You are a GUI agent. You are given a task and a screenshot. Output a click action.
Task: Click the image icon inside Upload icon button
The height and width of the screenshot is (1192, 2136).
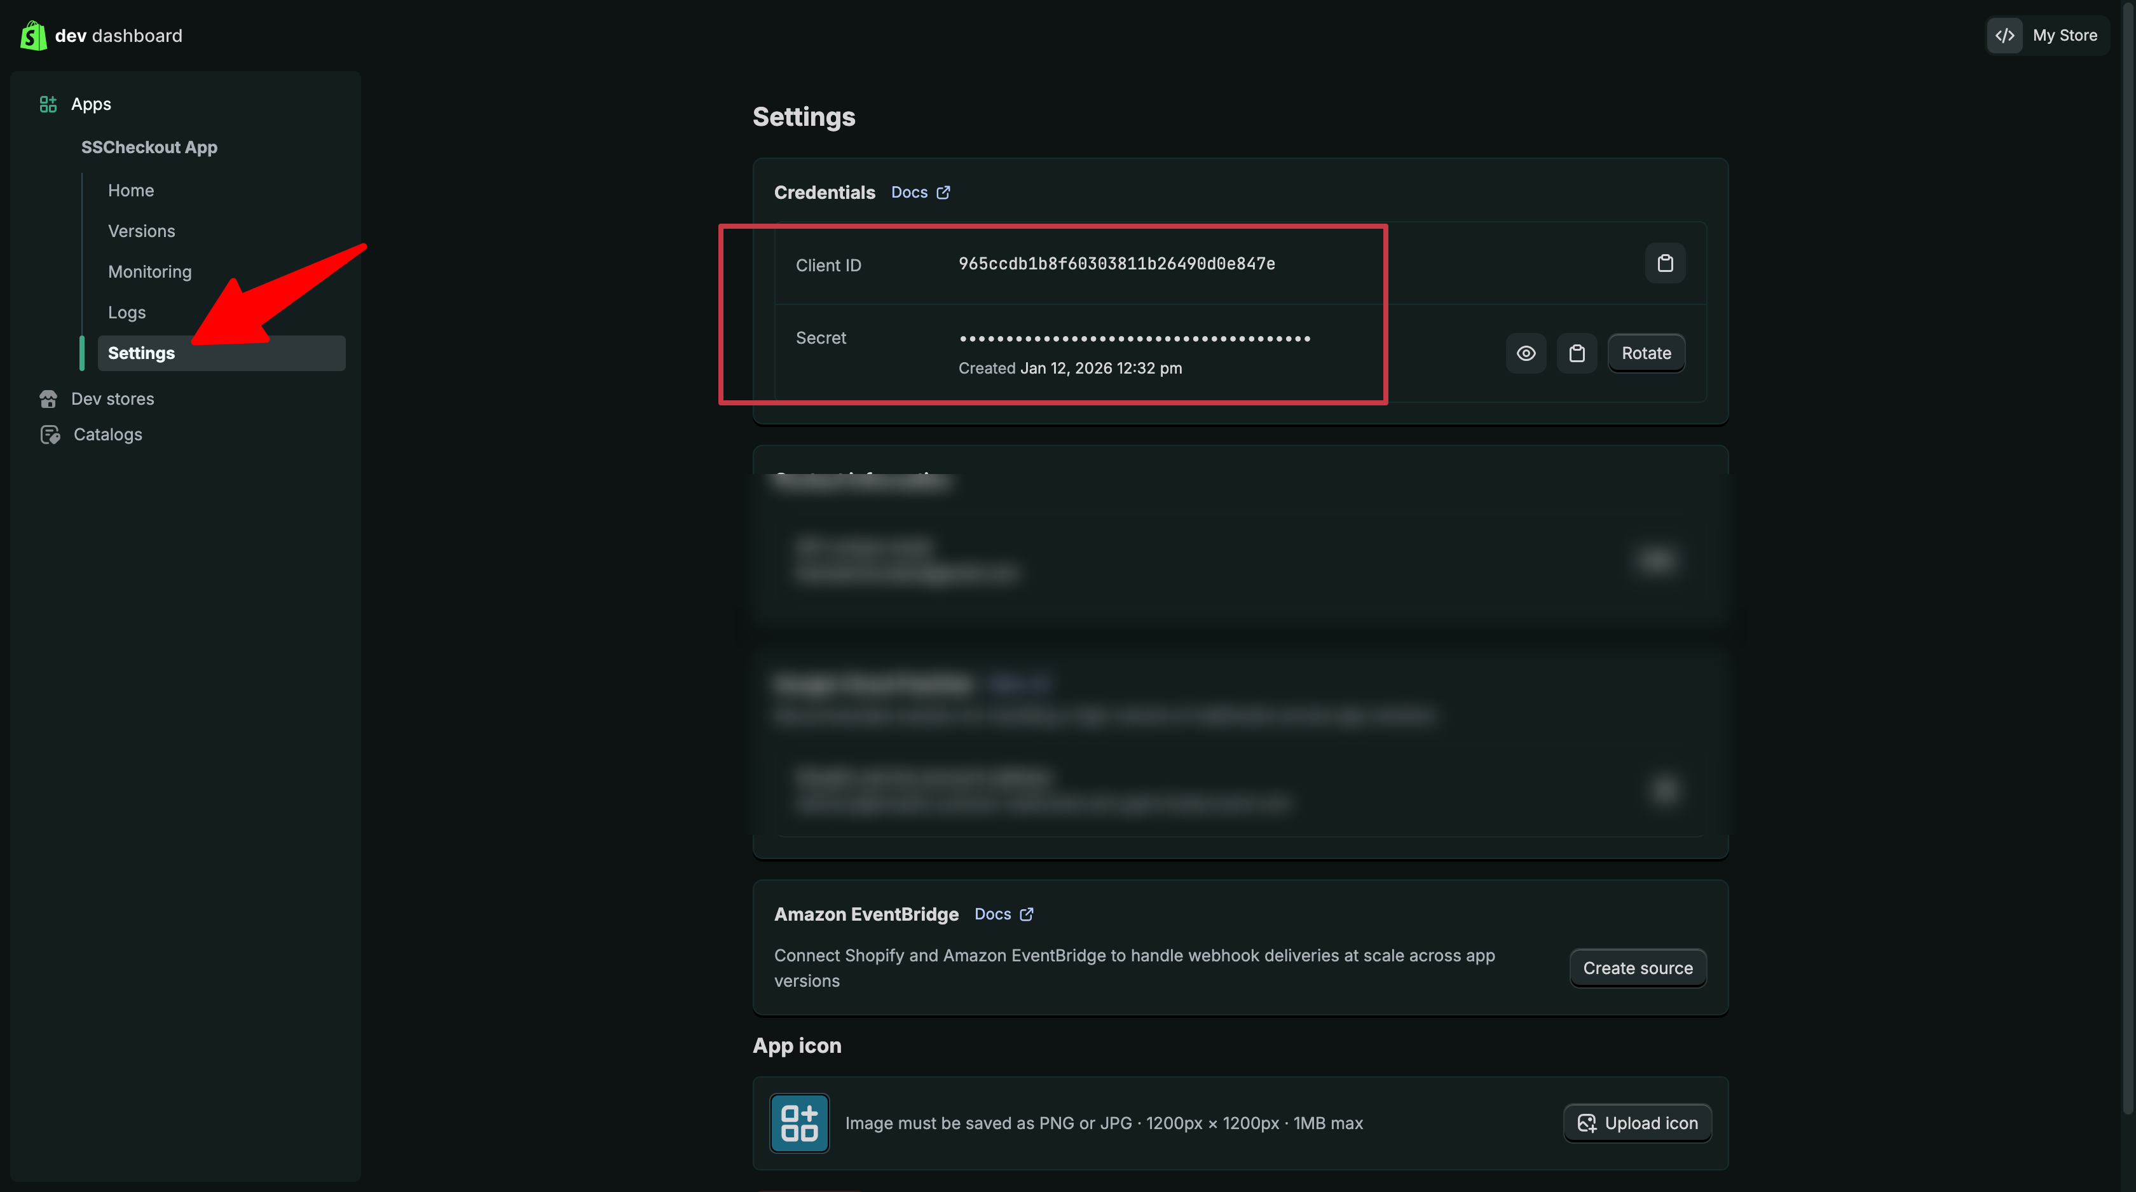point(1587,1123)
